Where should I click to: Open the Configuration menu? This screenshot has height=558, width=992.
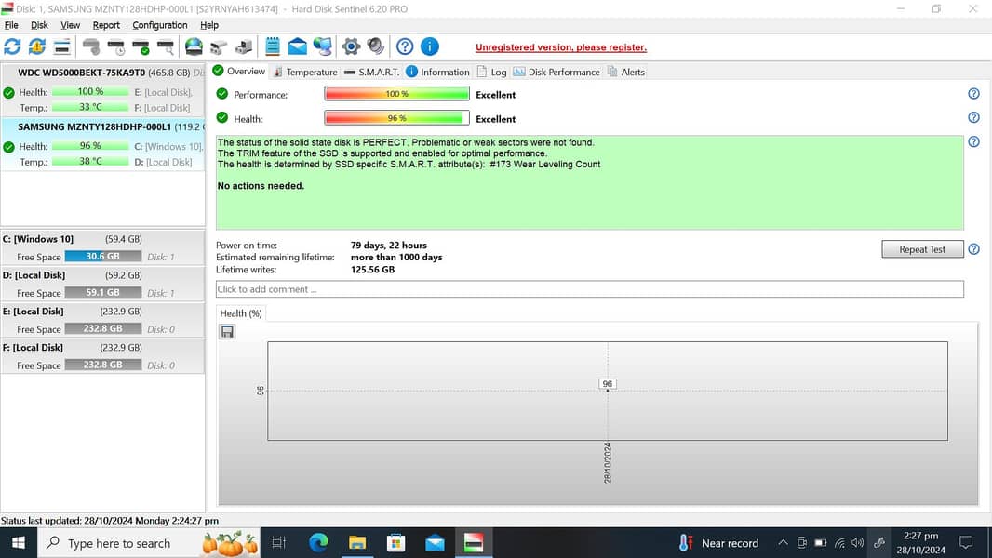[159, 25]
